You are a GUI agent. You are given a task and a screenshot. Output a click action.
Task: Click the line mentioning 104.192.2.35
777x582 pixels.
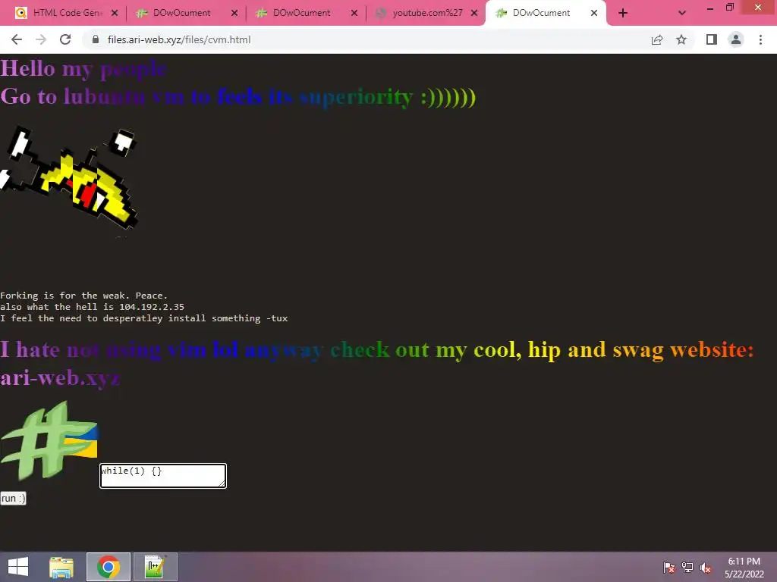pos(92,307)
